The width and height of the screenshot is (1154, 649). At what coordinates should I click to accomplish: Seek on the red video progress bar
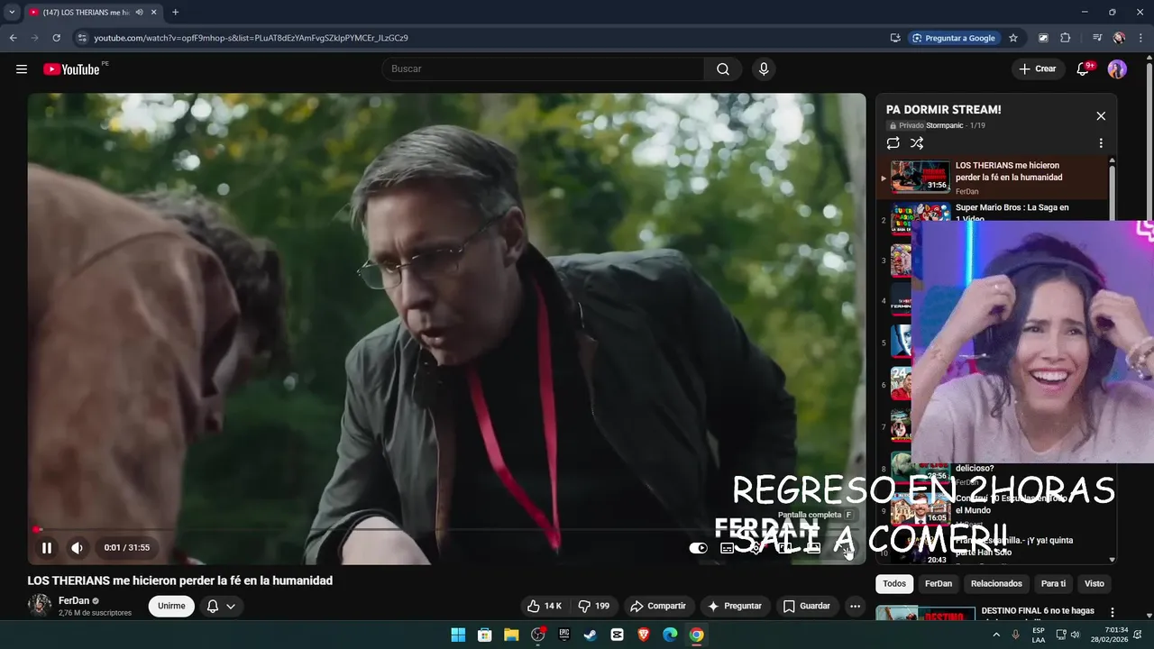pos(446,530)
